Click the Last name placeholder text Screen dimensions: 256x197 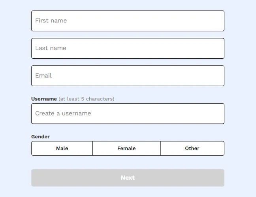[51, 48]
